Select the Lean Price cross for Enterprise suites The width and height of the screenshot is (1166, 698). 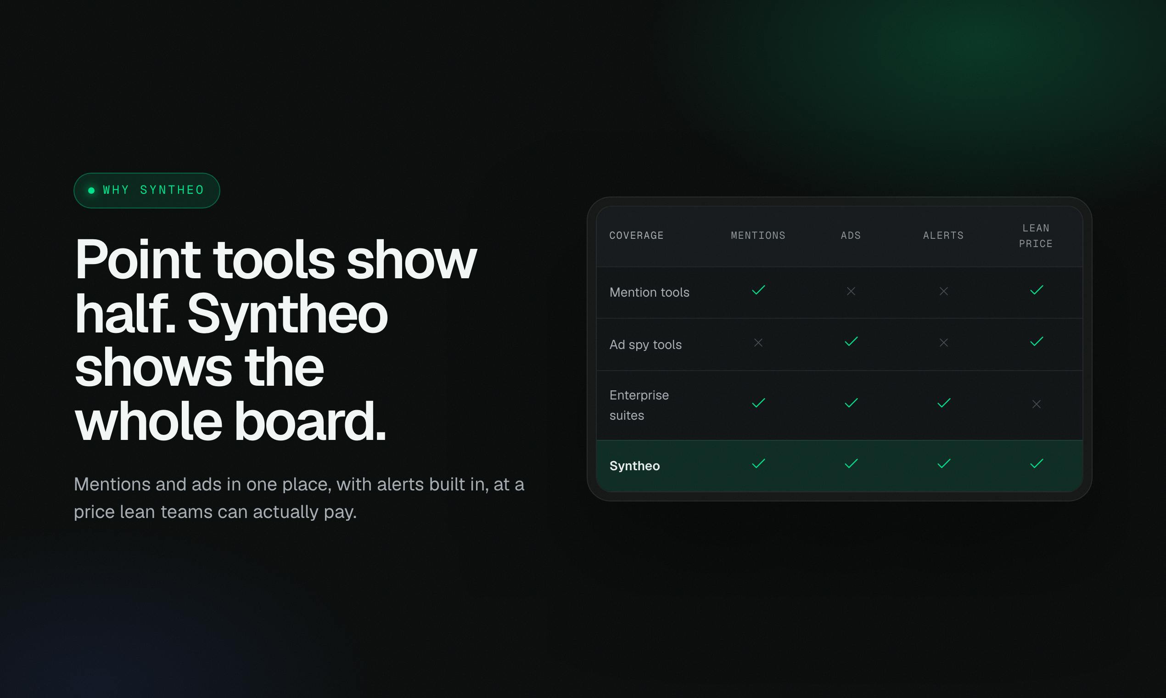point(1036,405)
